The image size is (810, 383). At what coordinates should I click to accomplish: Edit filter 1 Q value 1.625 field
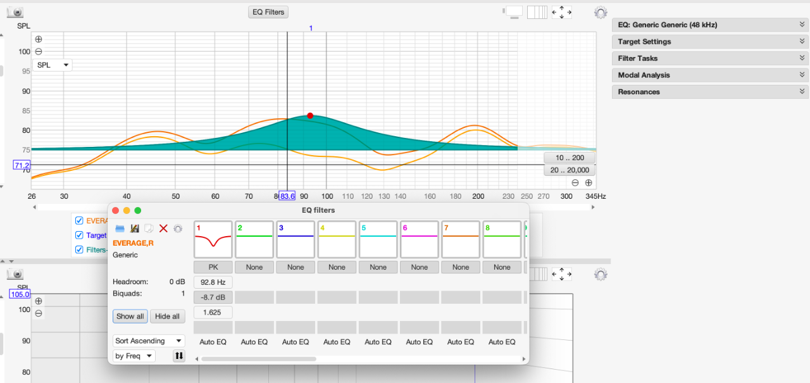(x=213, y=313)
